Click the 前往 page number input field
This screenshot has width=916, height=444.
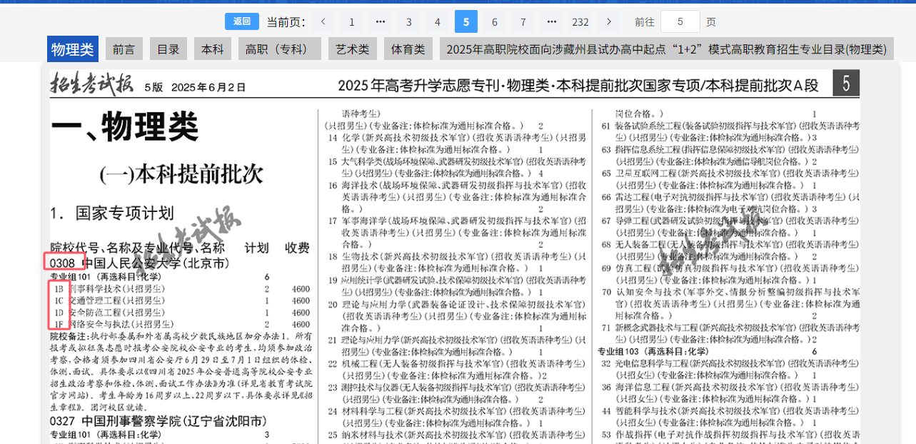[680, 21]
